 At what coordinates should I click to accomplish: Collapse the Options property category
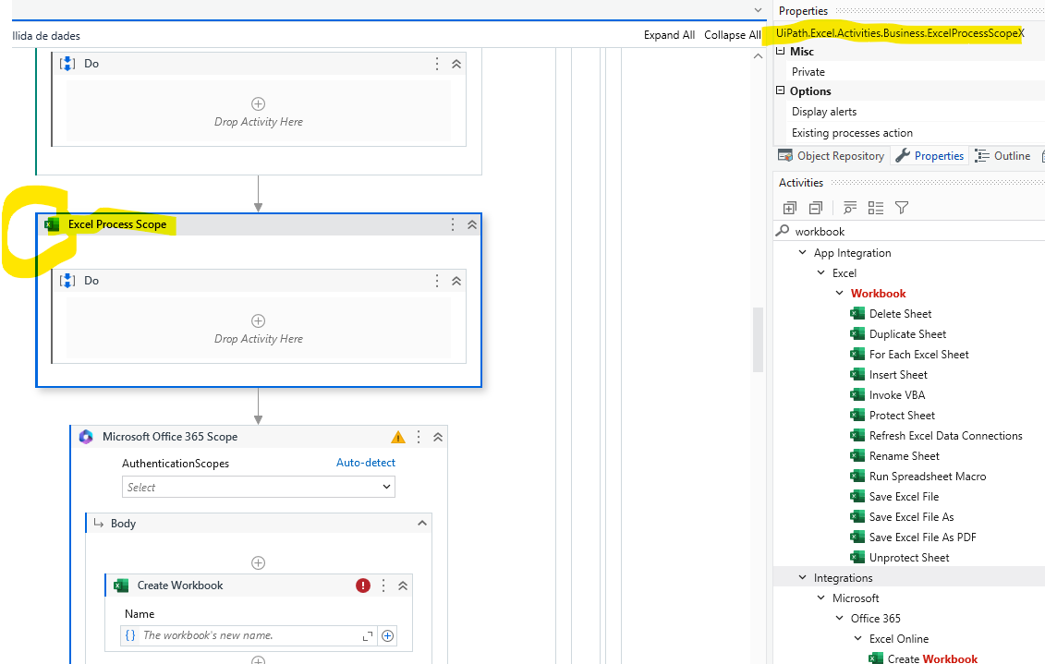pos(781,91)
